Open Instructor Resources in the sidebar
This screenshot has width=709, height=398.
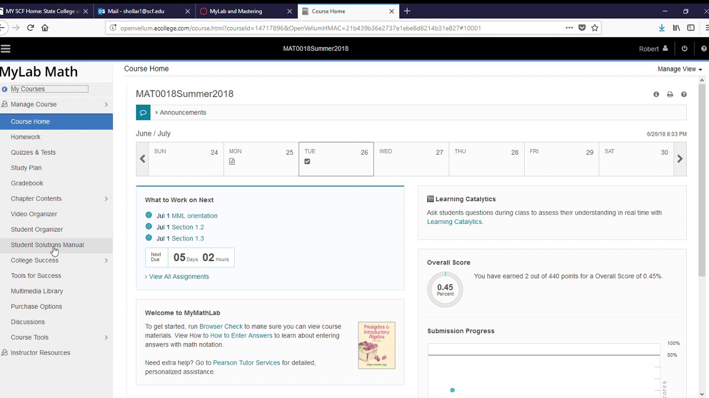point(40,353)
